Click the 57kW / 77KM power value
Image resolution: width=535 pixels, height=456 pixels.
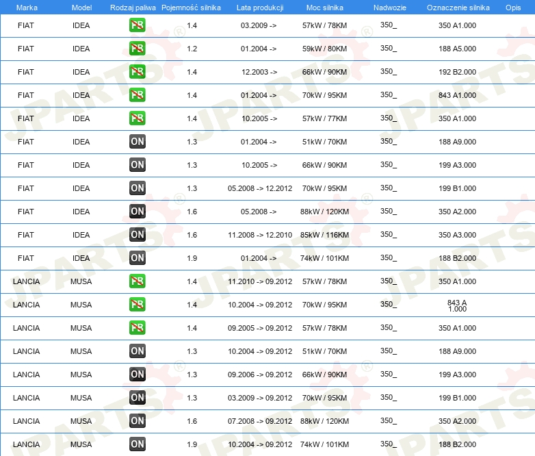click(324, 118)
